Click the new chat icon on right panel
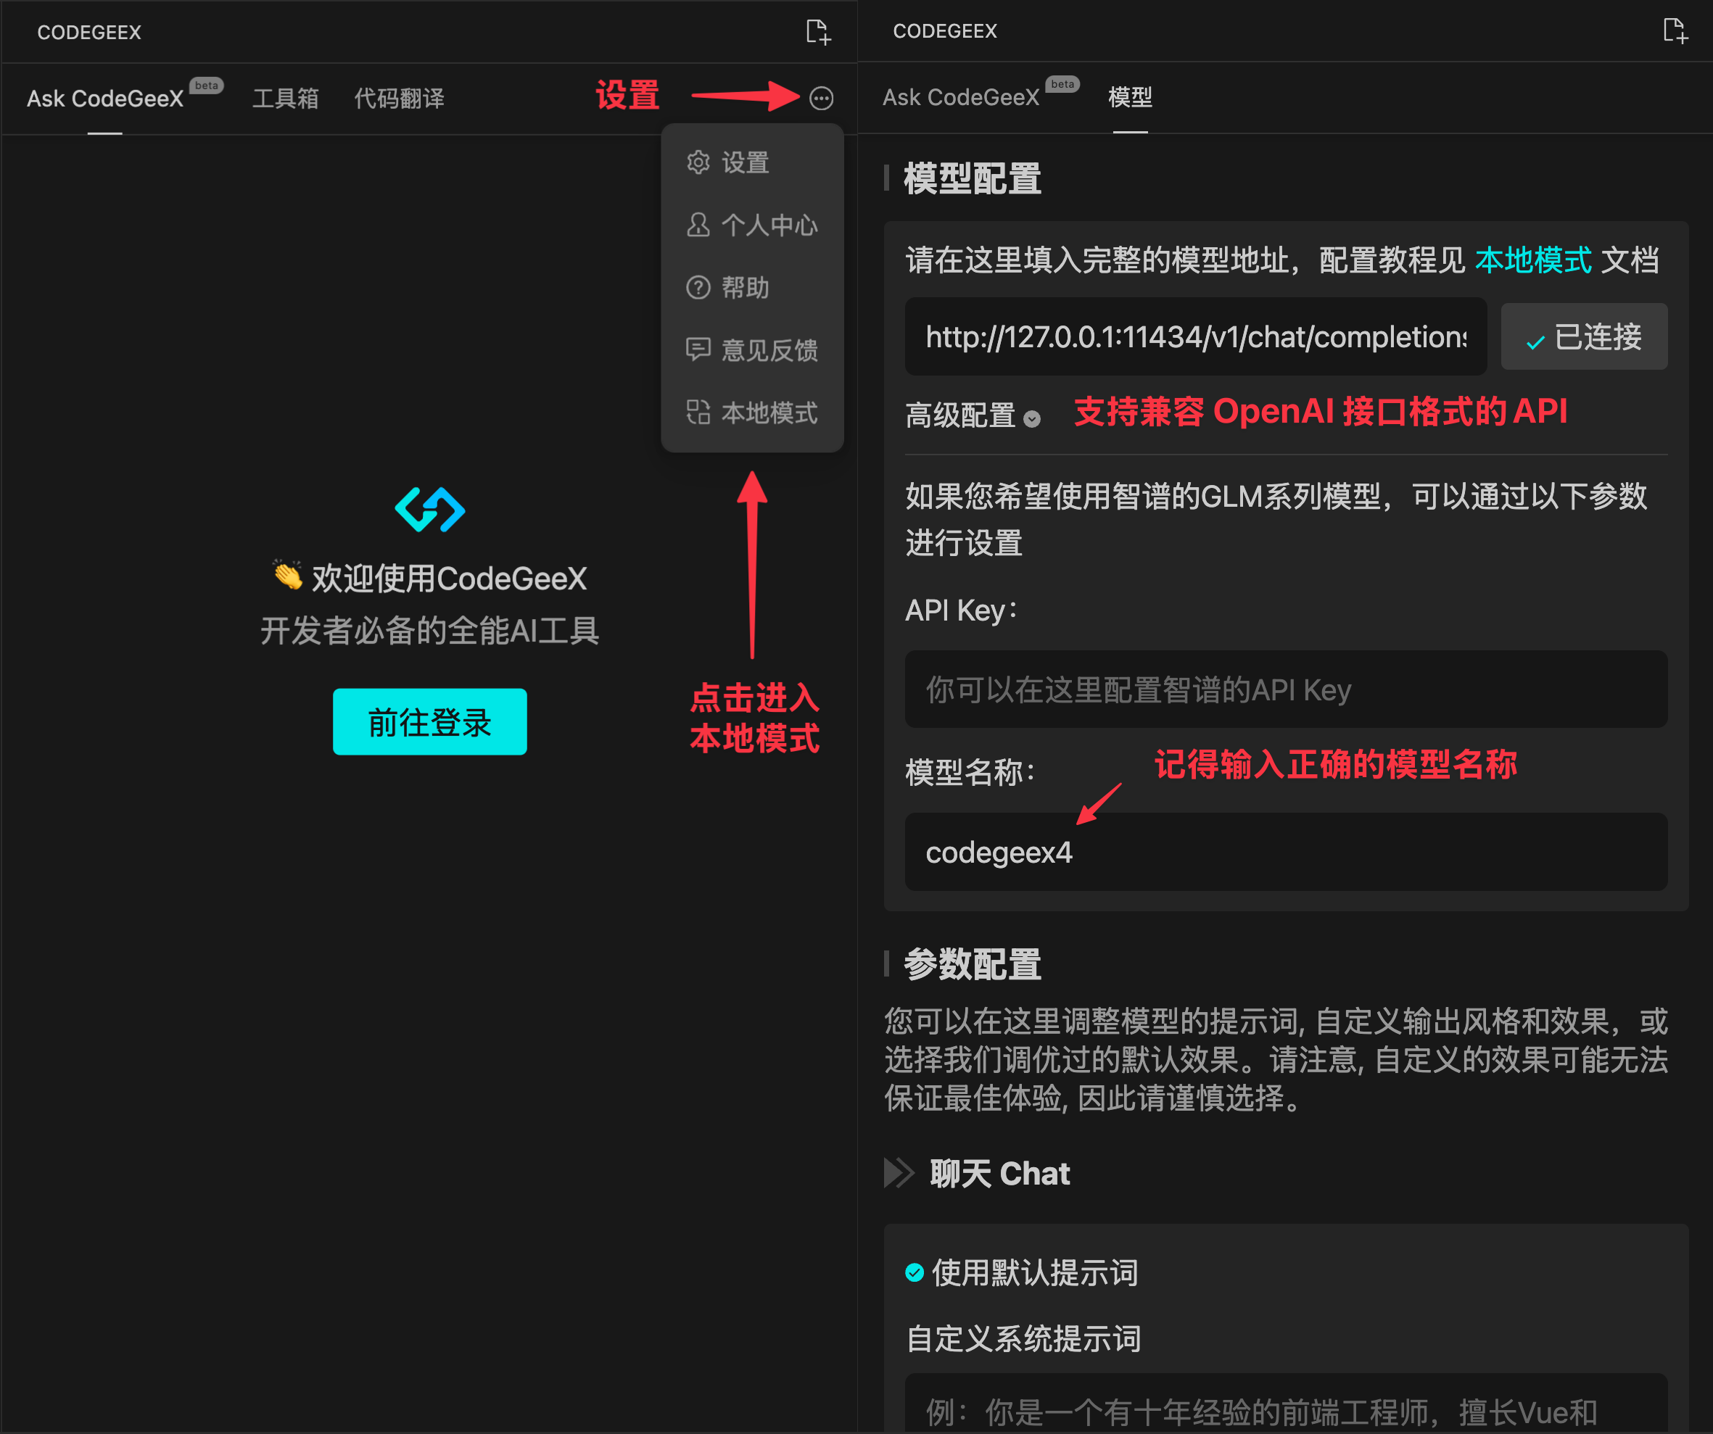 click(x=1675, y=31)
